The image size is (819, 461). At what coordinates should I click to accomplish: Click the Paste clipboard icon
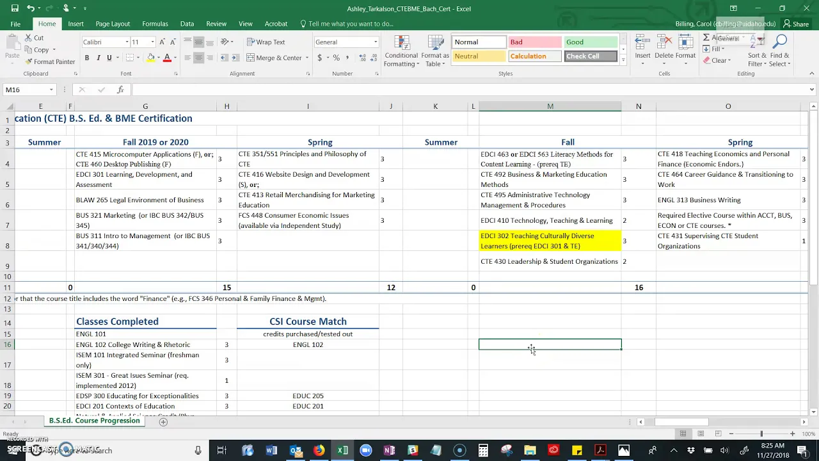(12, 42)
